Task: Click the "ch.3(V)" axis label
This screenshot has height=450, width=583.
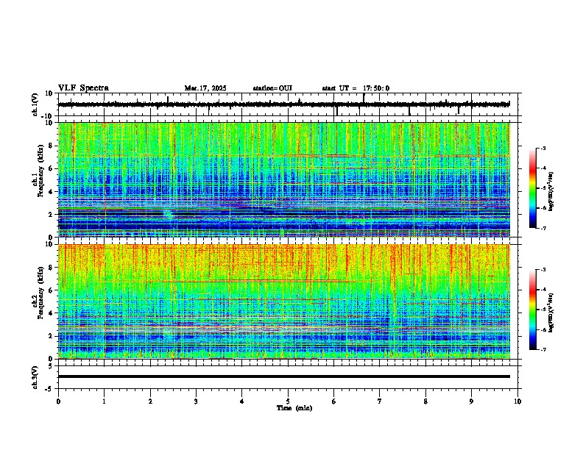Action: [x=35, y=377]
